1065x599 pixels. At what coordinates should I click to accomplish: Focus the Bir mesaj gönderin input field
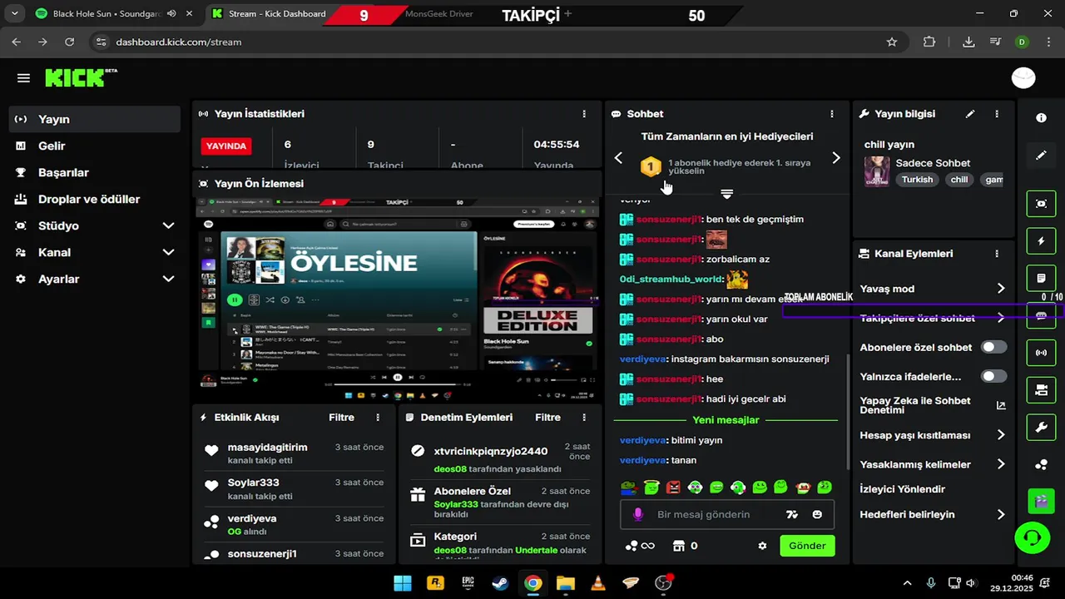pyautogui.click(x=703, y=514)
